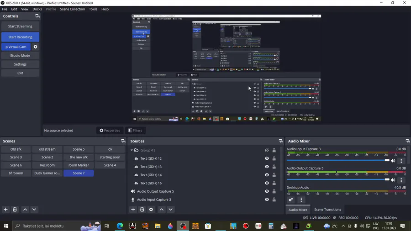Open the Docks menu
The height and width of the screenshot is (231, 411).
coord(37,9)
